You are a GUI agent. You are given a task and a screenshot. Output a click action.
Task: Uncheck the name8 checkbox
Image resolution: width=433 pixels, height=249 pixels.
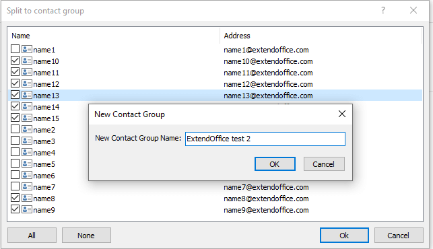point(15,198)
